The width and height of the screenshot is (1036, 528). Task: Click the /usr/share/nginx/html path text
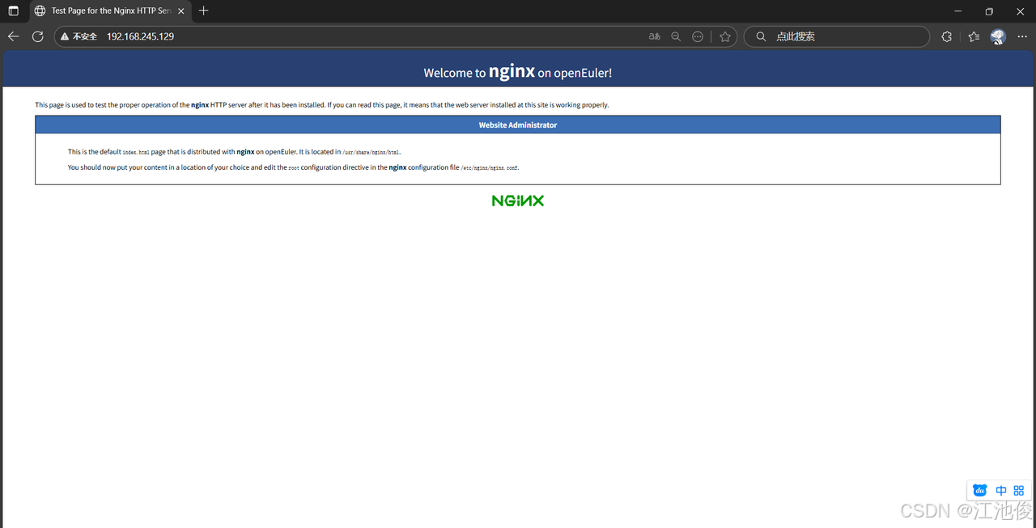[x=372, y=152]
